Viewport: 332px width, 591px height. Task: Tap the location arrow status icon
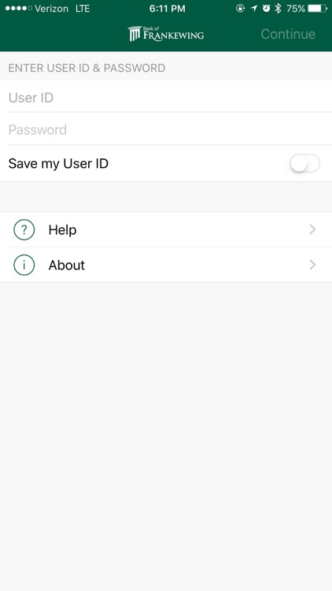click(254, 9)
